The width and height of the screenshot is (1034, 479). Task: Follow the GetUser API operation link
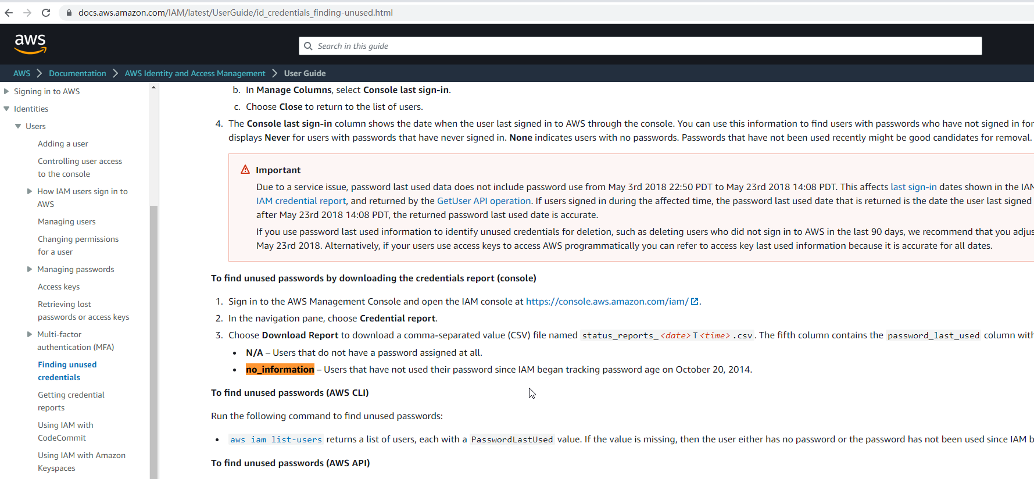click(x=484, y=201)
